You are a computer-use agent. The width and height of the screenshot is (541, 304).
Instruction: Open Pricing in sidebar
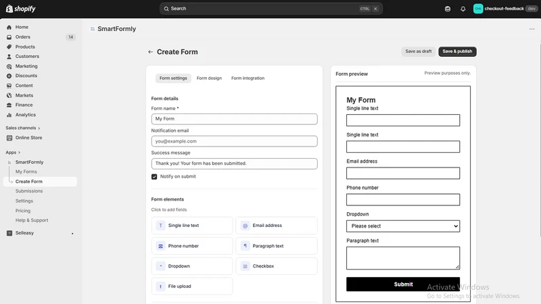(23, 211)
